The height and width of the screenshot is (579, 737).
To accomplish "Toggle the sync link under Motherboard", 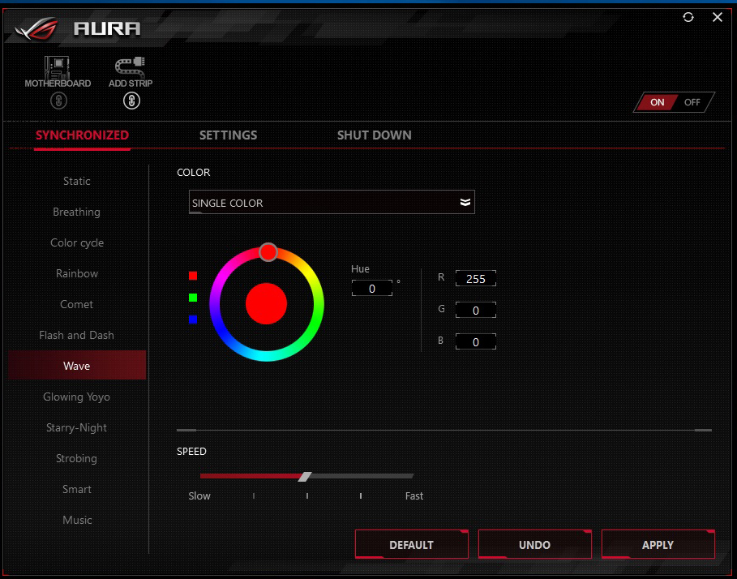I will click(x=58, y=101).
